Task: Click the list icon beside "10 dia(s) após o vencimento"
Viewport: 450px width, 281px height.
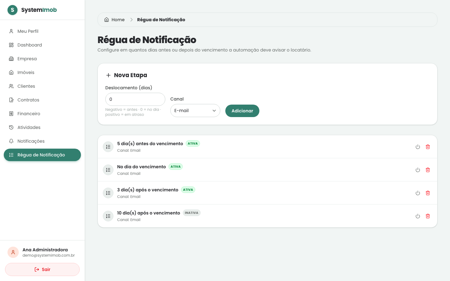Action: (x=108, y=216)
